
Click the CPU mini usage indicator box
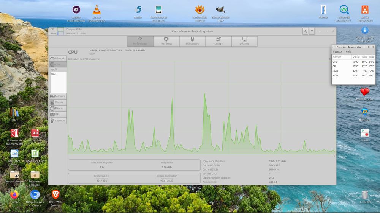[60, 29]
